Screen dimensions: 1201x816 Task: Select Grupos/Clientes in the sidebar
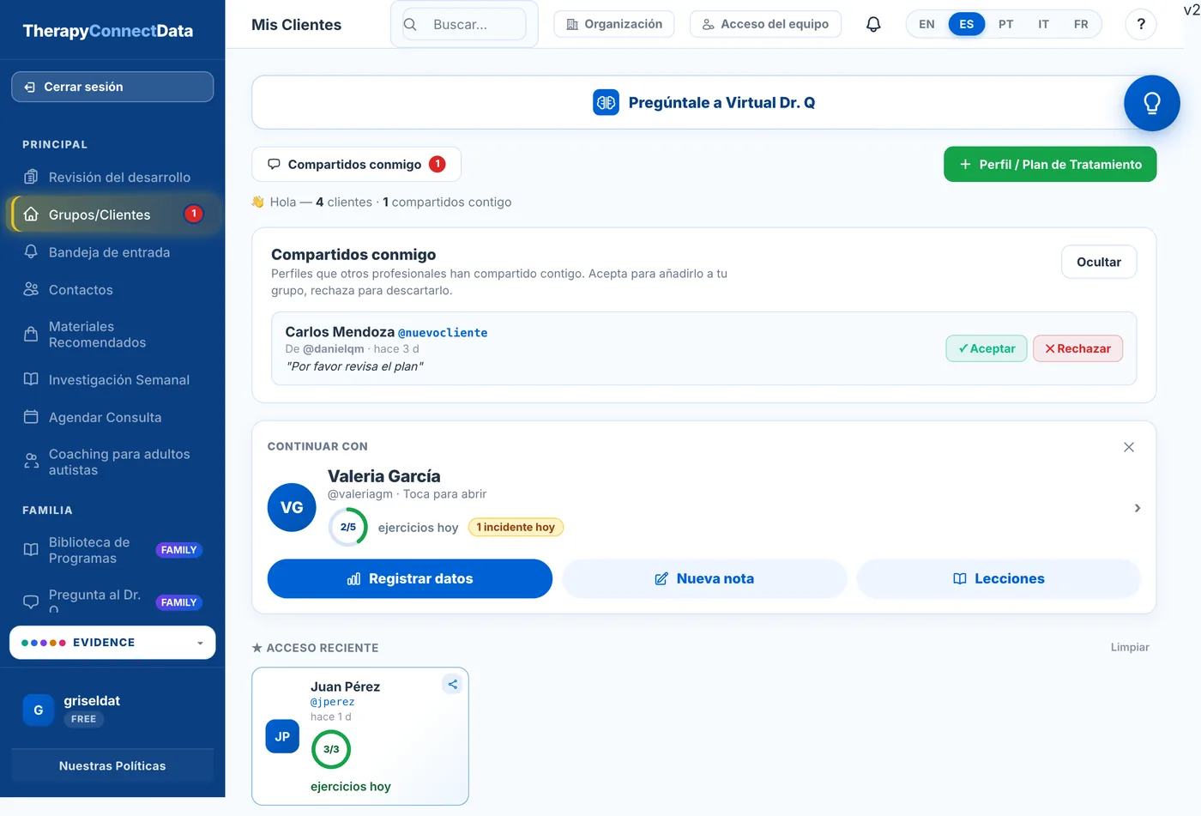tap(112, 215)
